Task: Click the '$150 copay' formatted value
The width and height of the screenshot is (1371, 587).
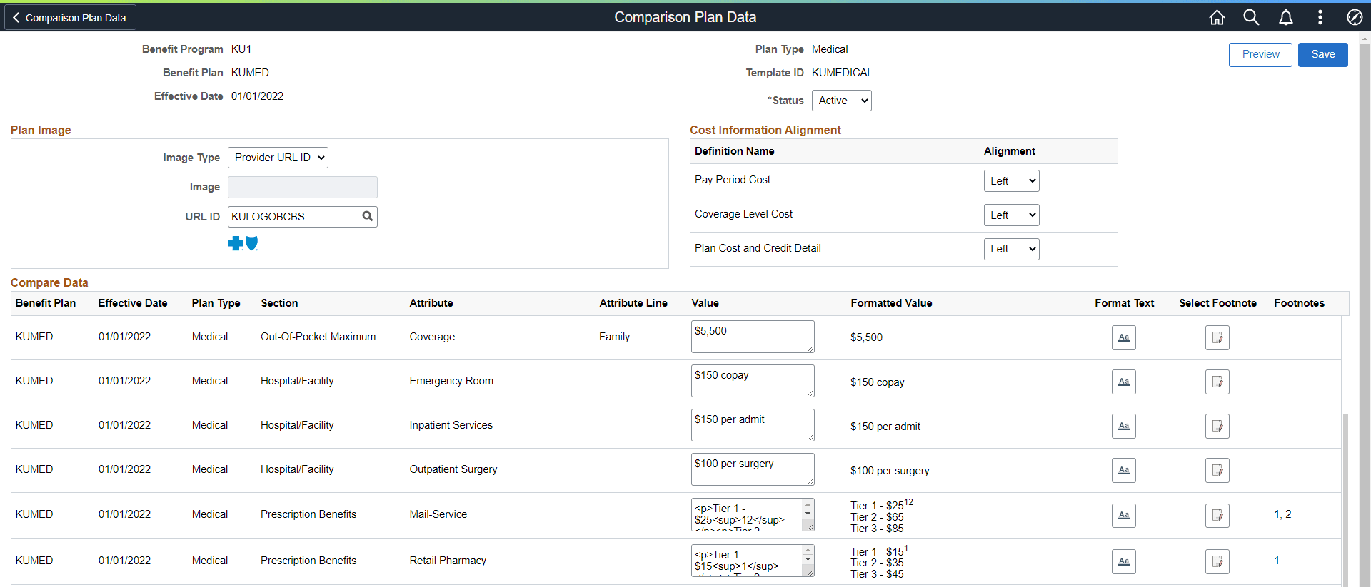Action: coord(877,382)
